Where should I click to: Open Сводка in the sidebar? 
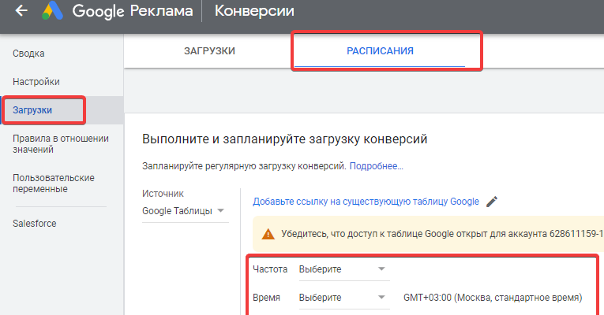tap(28, 54)
